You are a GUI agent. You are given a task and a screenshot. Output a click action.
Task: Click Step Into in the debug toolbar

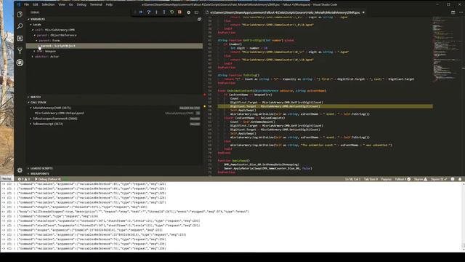157,12
